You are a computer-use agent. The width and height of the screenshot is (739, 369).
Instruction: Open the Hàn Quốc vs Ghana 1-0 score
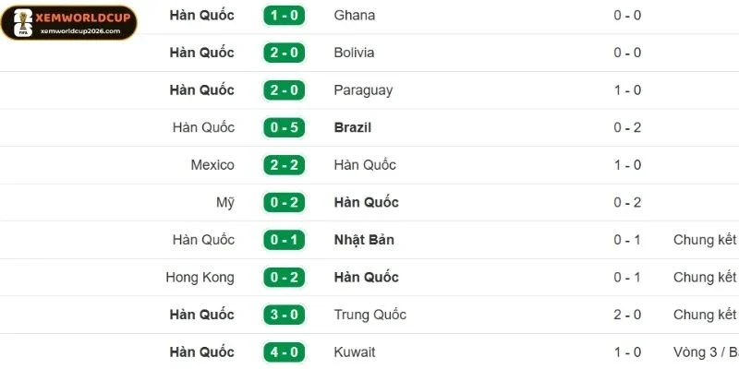[285, 16]
